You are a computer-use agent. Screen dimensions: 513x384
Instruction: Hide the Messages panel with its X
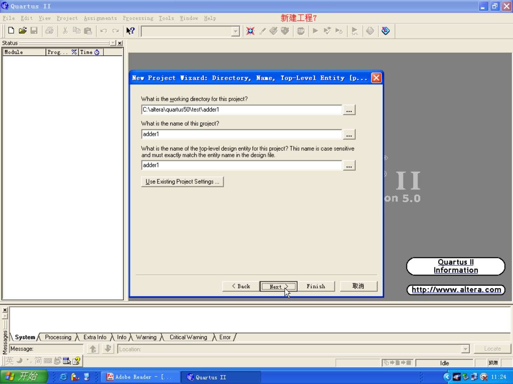click(x=5, y=310)
